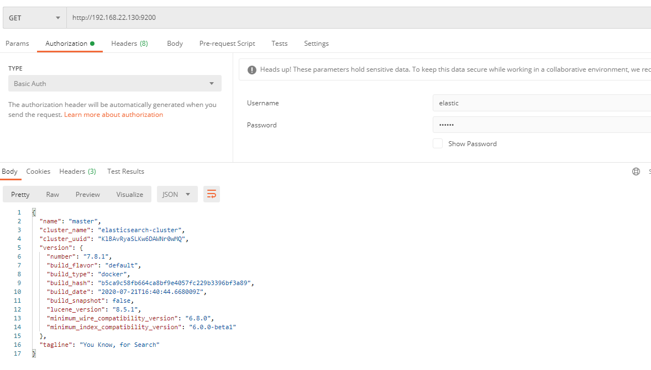This screenshot has height=370, width=651.
Task: Click the "elasticsearch-cluster" value
Action: 140,230
